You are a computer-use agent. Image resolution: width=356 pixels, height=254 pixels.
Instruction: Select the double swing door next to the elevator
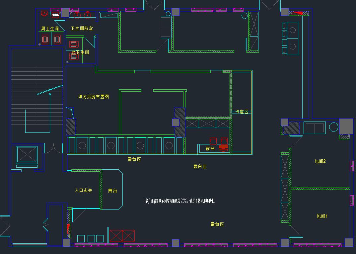53,148
